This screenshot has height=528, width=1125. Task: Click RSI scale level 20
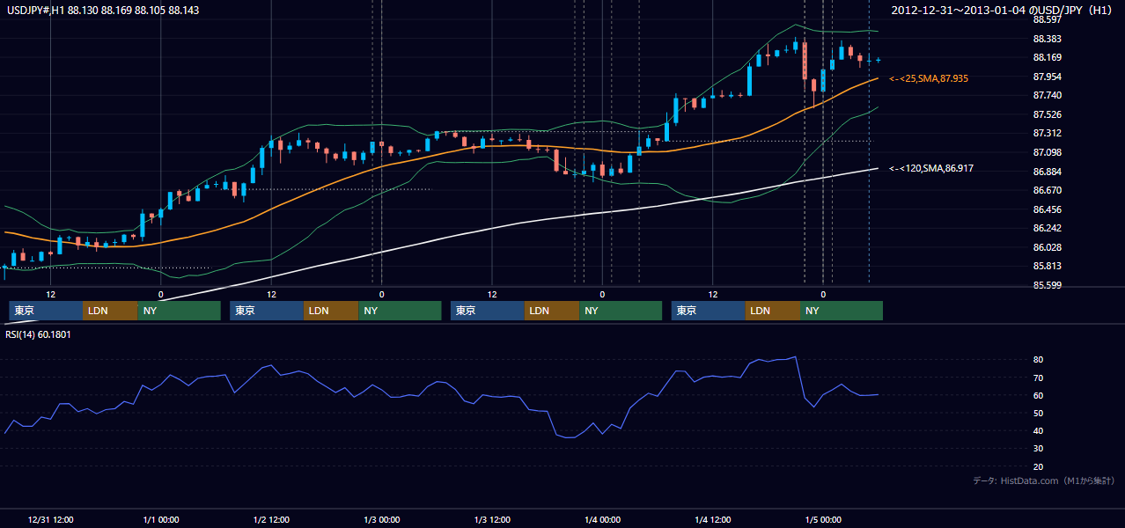coord(1038,466)
